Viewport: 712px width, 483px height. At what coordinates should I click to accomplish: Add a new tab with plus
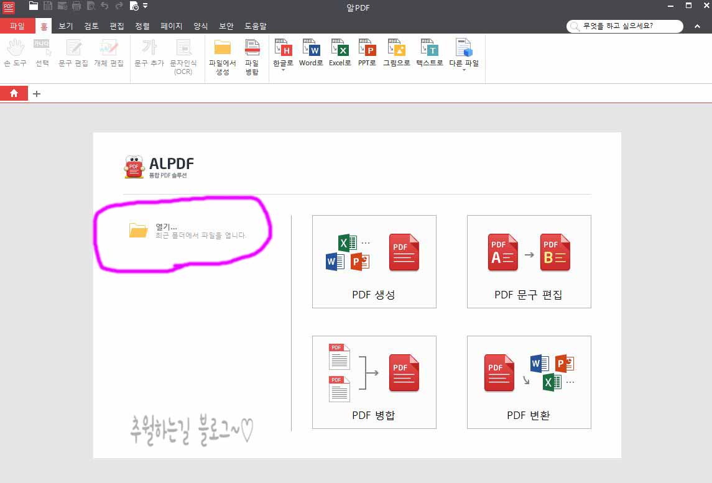click(37, 93)
